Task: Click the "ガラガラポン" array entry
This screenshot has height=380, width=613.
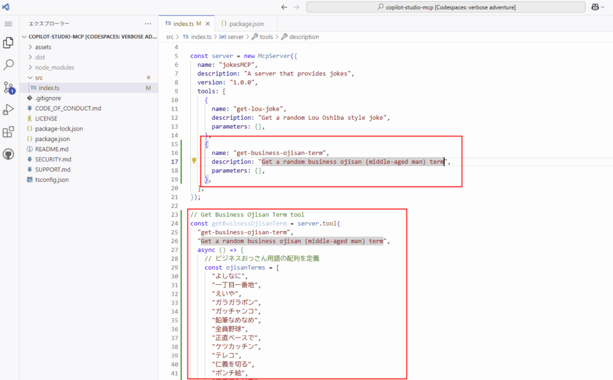Action: tap(235, 303)
